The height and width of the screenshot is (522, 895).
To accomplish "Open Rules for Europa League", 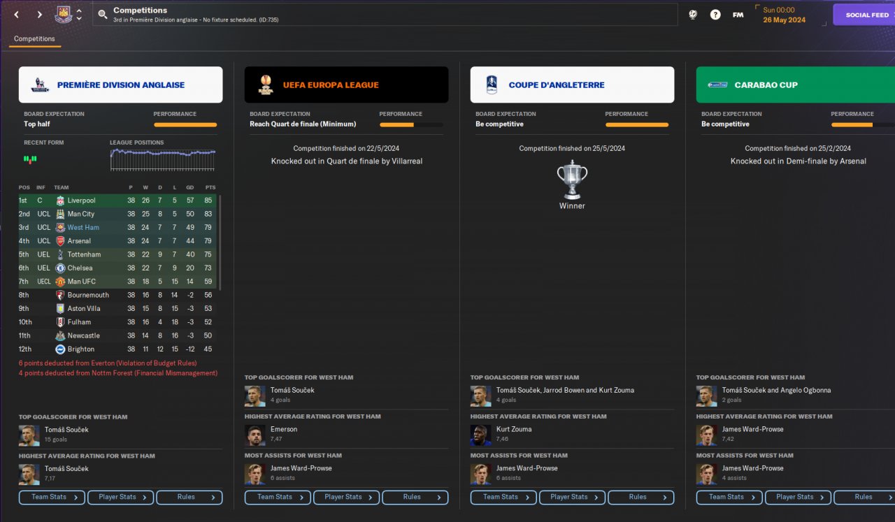I will click(415, 497).
